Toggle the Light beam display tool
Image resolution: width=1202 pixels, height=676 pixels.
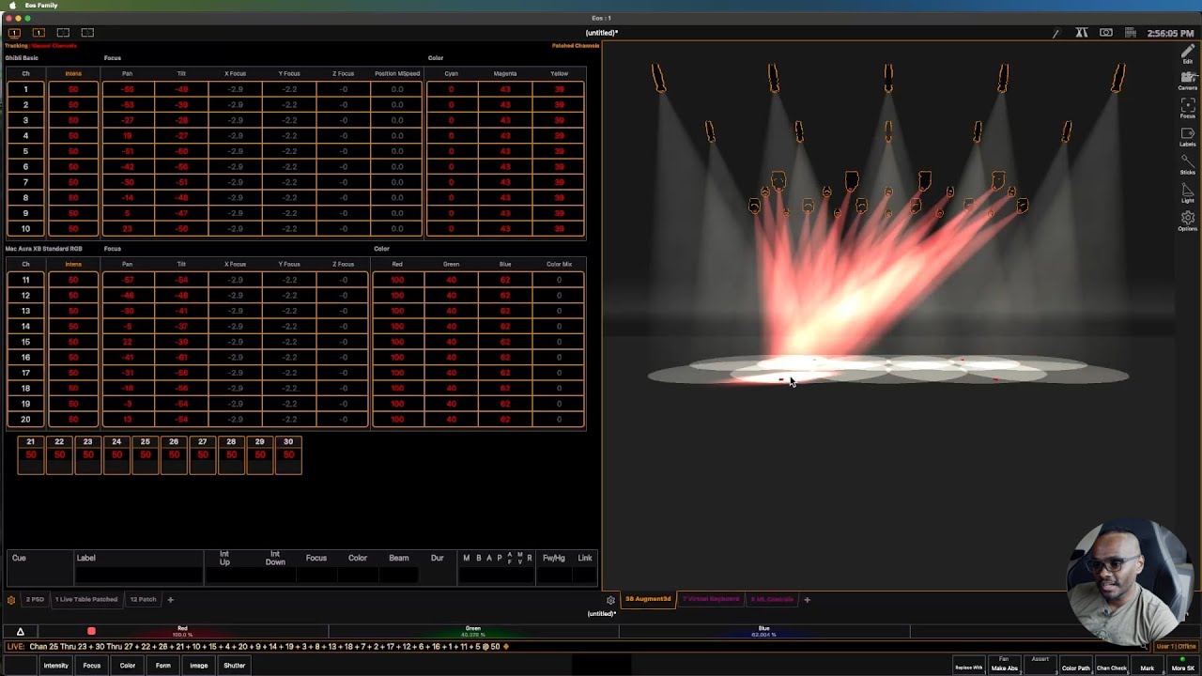1188,193
